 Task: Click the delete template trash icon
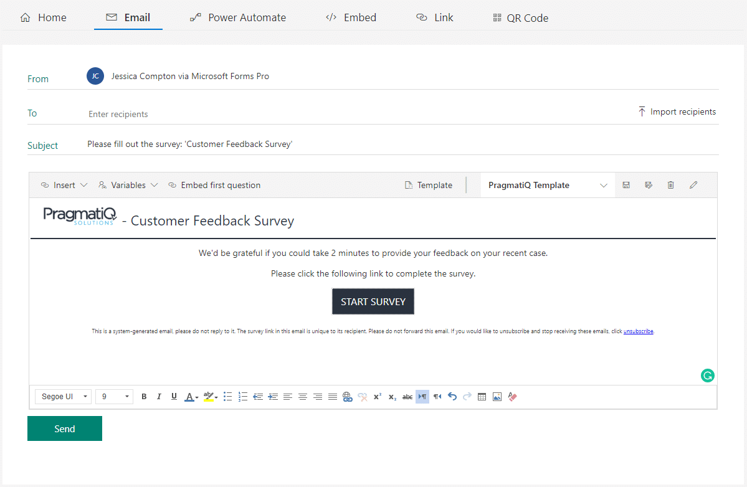[x=670, y=185]
